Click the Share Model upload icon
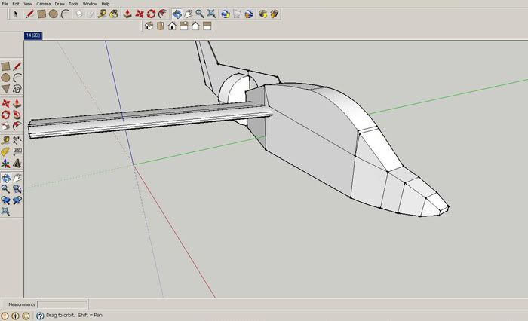The image size is (528, 321). (275, 14)
